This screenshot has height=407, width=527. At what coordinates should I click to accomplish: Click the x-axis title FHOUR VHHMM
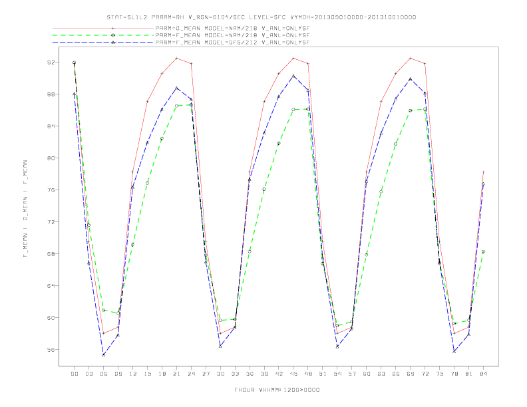pos(277,390)
